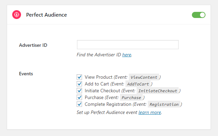
Task: Uncheck the Add to Cart checkbox
Action: pyautogui.click(x=79, y=84)
